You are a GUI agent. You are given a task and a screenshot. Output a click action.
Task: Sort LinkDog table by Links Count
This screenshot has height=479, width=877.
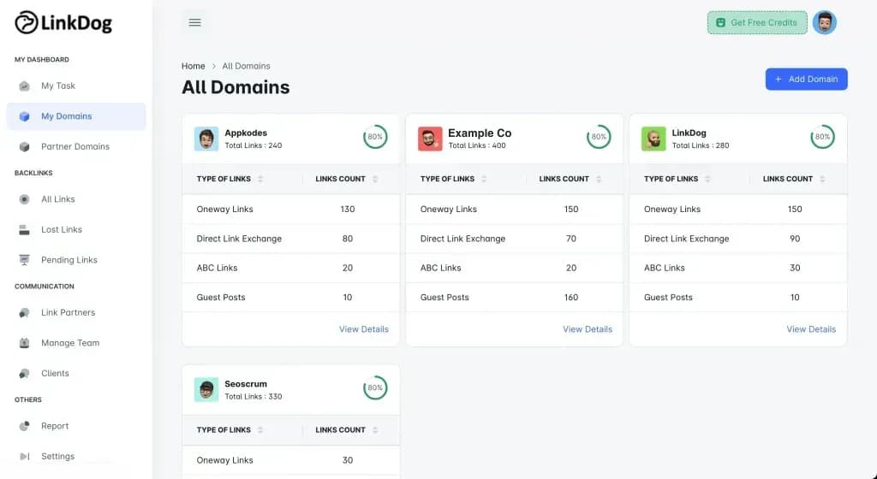coord(822,180)
